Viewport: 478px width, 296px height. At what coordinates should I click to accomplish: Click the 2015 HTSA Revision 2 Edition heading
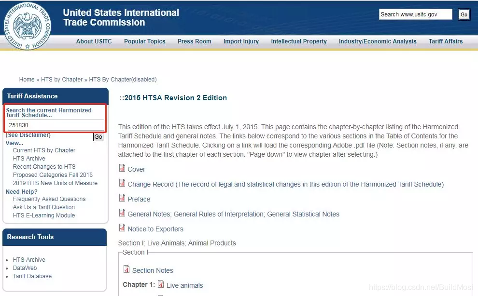pyautogui.click(x=173, y=98)
